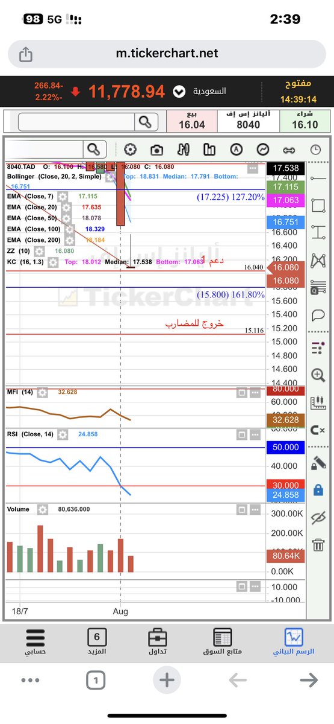Click search magnifier beside chart symbol field
The width and height of the screenshot is (334, 724).
(x=93, y=149)
